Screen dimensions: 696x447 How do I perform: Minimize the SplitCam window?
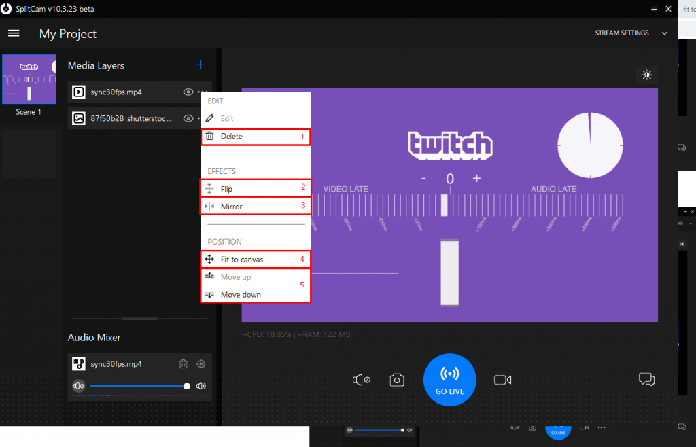(654, 9)
